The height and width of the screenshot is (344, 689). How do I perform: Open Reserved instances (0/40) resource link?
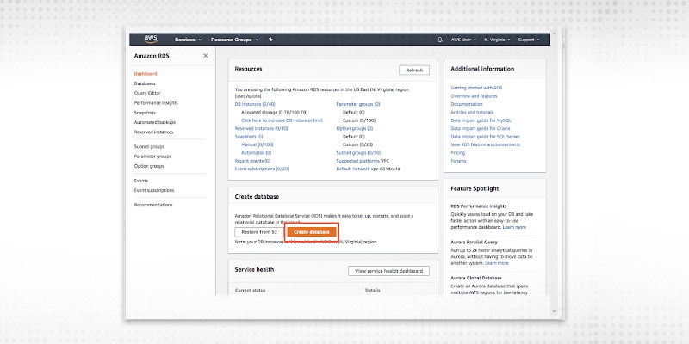[262, 128]
